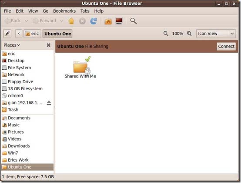Open Computer location toolbar icon

(119, 21)
